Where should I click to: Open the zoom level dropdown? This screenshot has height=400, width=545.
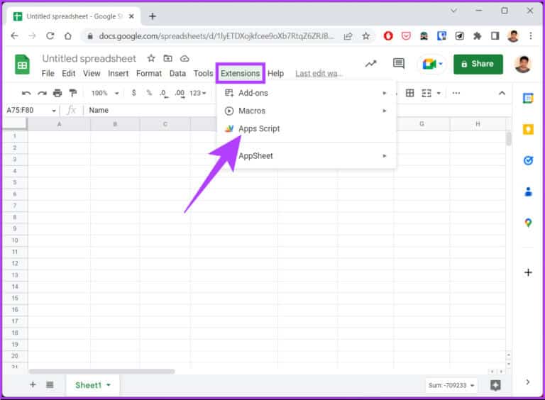pos(105,93)
